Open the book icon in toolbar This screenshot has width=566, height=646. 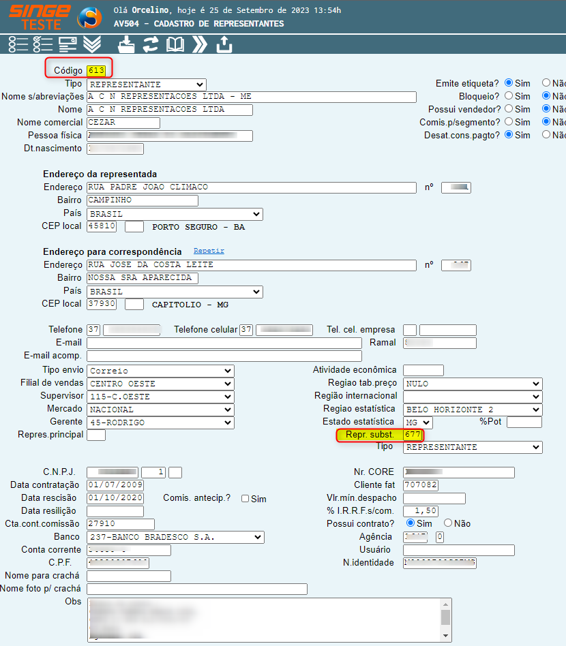(175, 45)
